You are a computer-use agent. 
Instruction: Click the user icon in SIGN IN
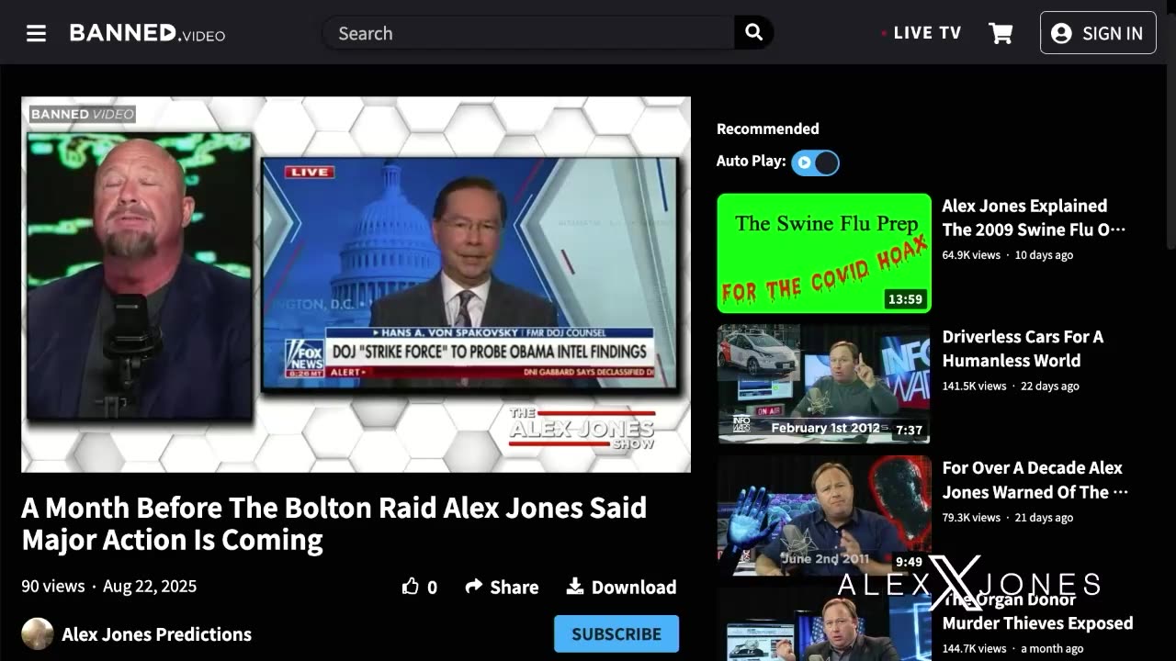tap(1061, 33)
